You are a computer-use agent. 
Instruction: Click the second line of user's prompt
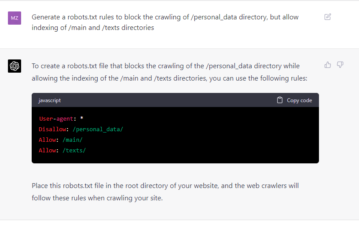(x=93, y=27)
